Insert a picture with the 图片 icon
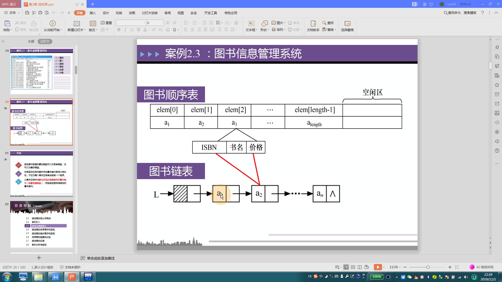Screen dimensions: 502x282 tap(278, 23)
